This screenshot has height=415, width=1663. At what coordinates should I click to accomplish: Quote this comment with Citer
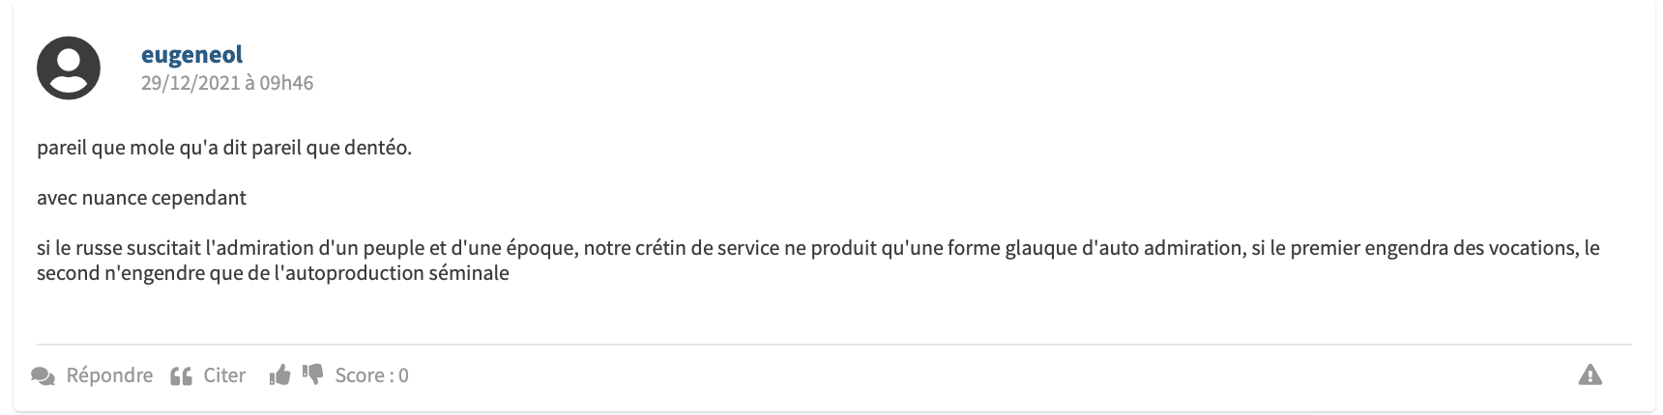click(x=224, y=375)
